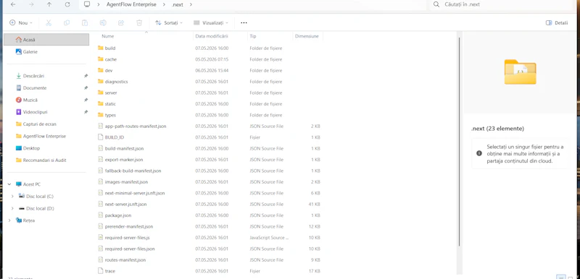
Task: Select the server folder icon
Action: click(x=100, y=93)
